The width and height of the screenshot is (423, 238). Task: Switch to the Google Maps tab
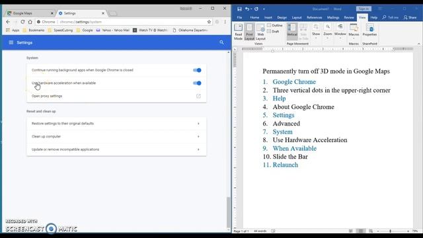pos(30,13)
